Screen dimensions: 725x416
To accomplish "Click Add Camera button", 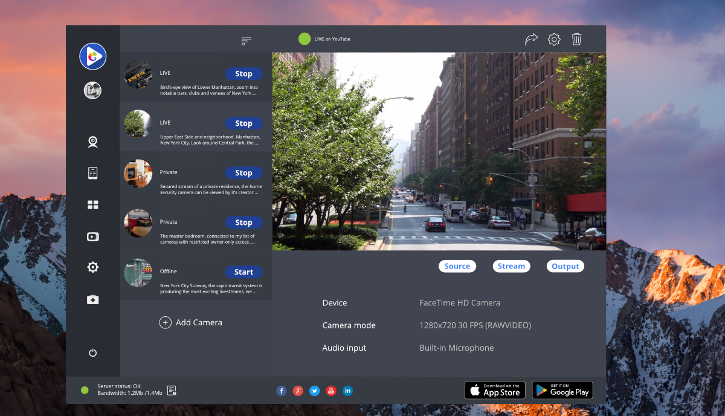I will 191,322.
